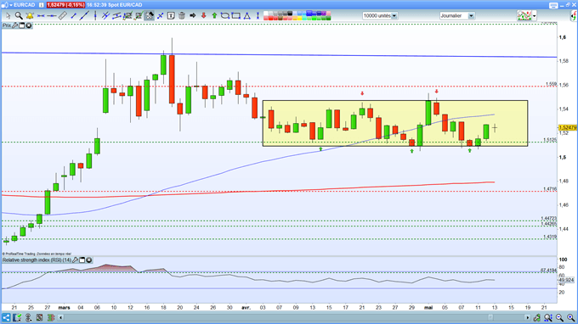
Task: Select the long diagonal trend line tool
Action: pyautogui.click(x=84, y=15)
